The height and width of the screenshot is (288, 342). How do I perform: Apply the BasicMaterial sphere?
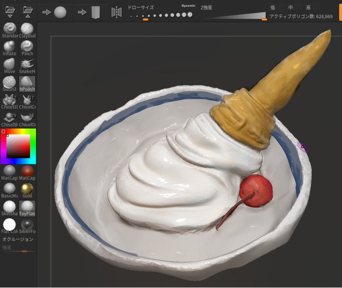tap(9, 190)
